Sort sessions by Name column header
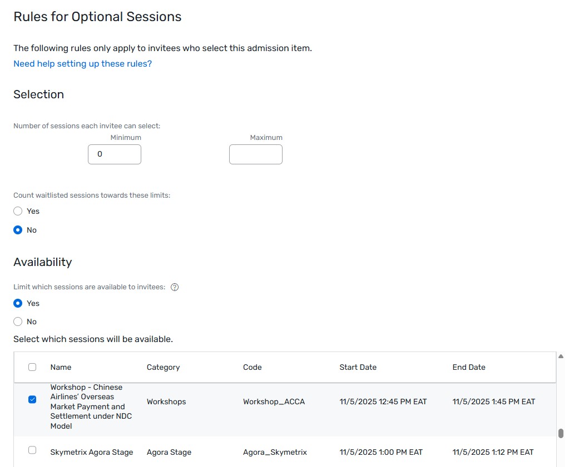The height and width of the screenshot is (467, 569). [61, 367]
